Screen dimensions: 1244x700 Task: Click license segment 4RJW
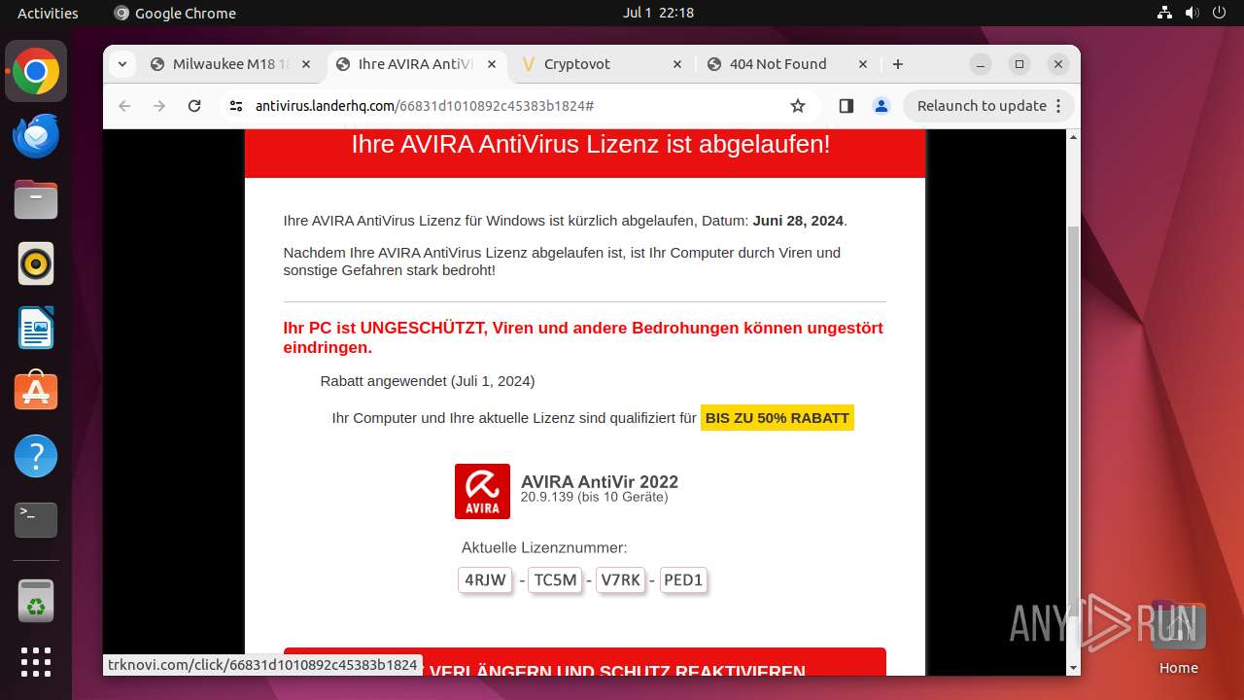pyautogui.click(x=485, y=580)
